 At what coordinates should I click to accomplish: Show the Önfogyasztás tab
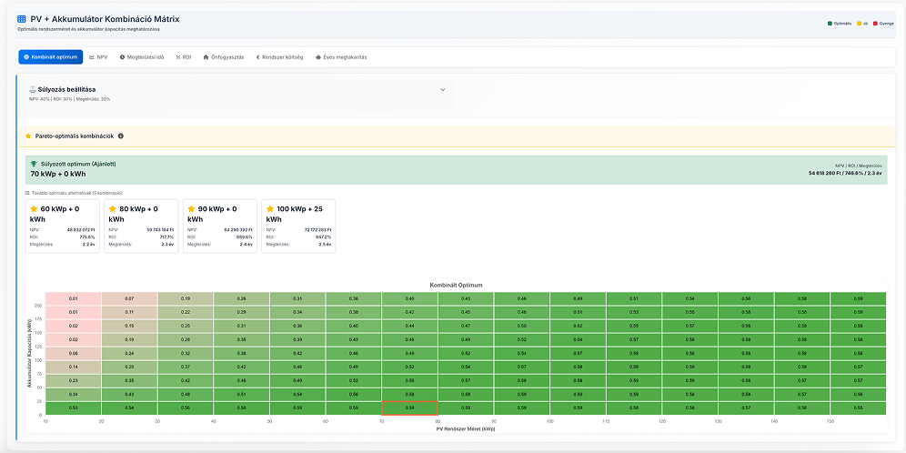coord(224,56)
